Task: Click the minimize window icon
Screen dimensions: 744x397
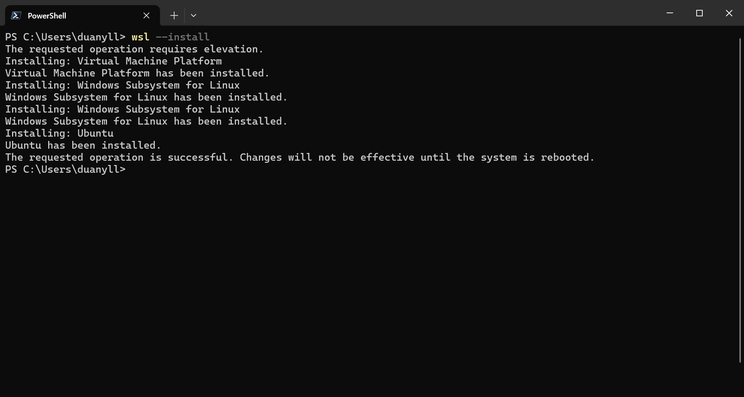Action: [669, 13]
